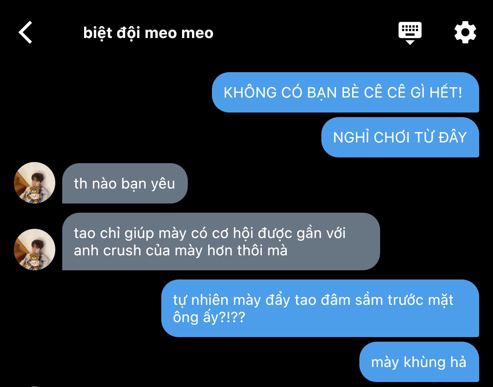Select the 'KHÔNG CÓ BẠN BÈ CÊ CÊ GÌ HẾT!' bubble
This screenshot has width=493, height=387.
tap(346, 93)
